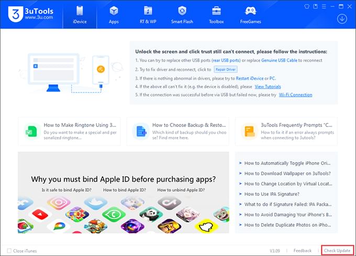356x256 pixels.
Task: Open What to do if Signature Failed
Action: (288, 204)
